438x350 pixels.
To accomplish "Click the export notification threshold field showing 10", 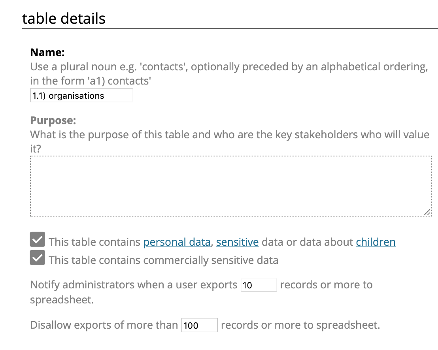I will (x=259, y=285).
